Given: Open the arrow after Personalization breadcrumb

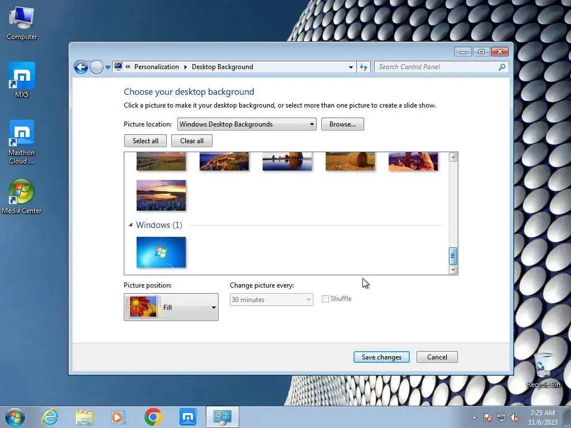Looking at the screenshot, I should tap(185, 67).
